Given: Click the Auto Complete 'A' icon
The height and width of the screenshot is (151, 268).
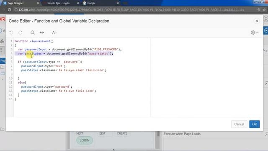Looking at the screenshot, I should coord(54,32).
